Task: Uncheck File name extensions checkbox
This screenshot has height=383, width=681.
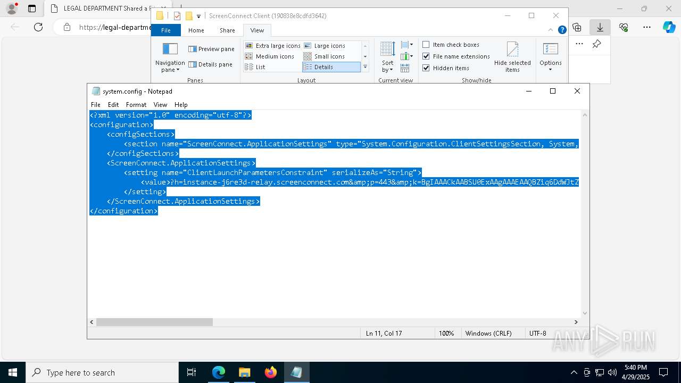Action: pos(426,56)
